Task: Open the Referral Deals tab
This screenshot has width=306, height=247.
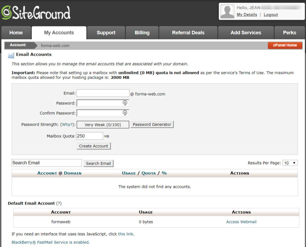Action: click(x=188, y=33)
